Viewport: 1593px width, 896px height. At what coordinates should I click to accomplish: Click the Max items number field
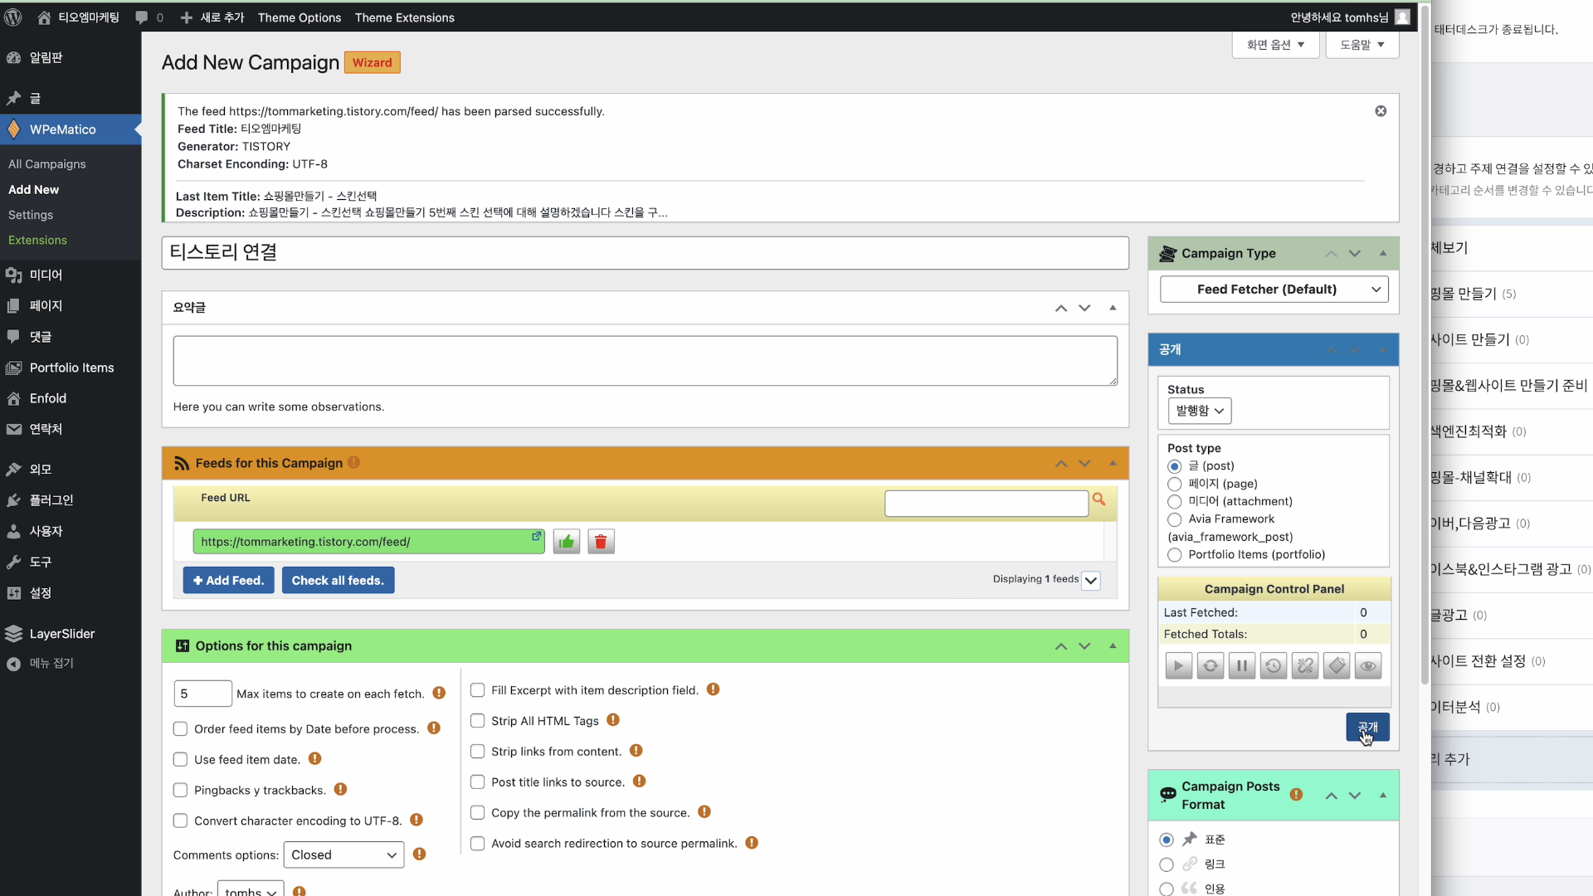coord(202,694)
